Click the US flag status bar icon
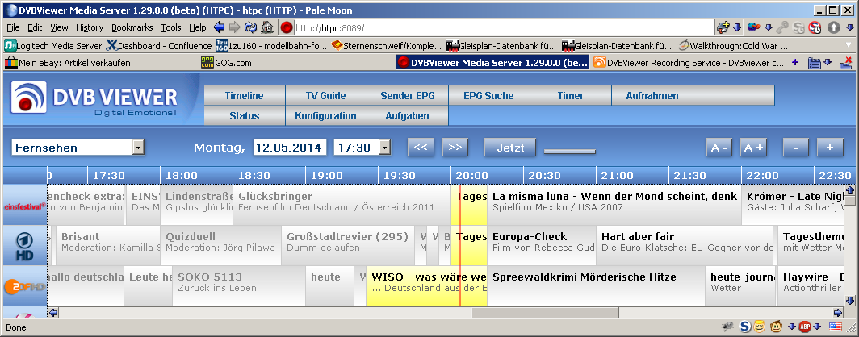This screenshot has height=337, width=859. click(836, 327)
